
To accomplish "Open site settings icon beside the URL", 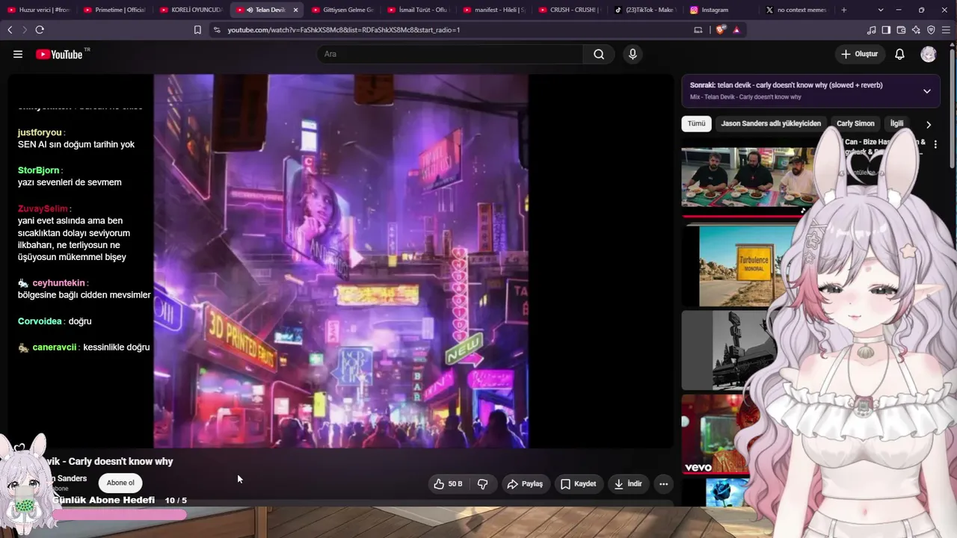I will (x=217, y=30).
